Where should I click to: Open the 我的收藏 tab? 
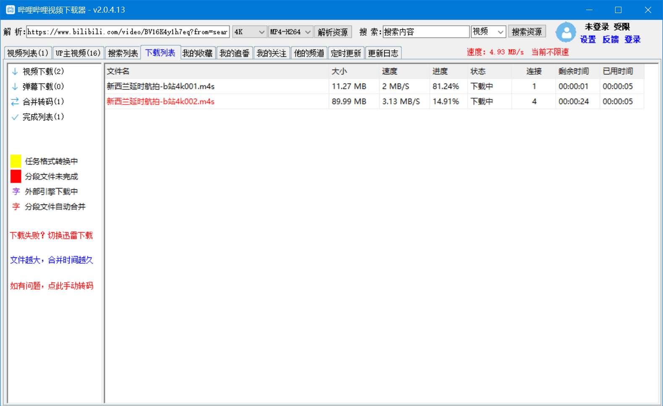197,53
